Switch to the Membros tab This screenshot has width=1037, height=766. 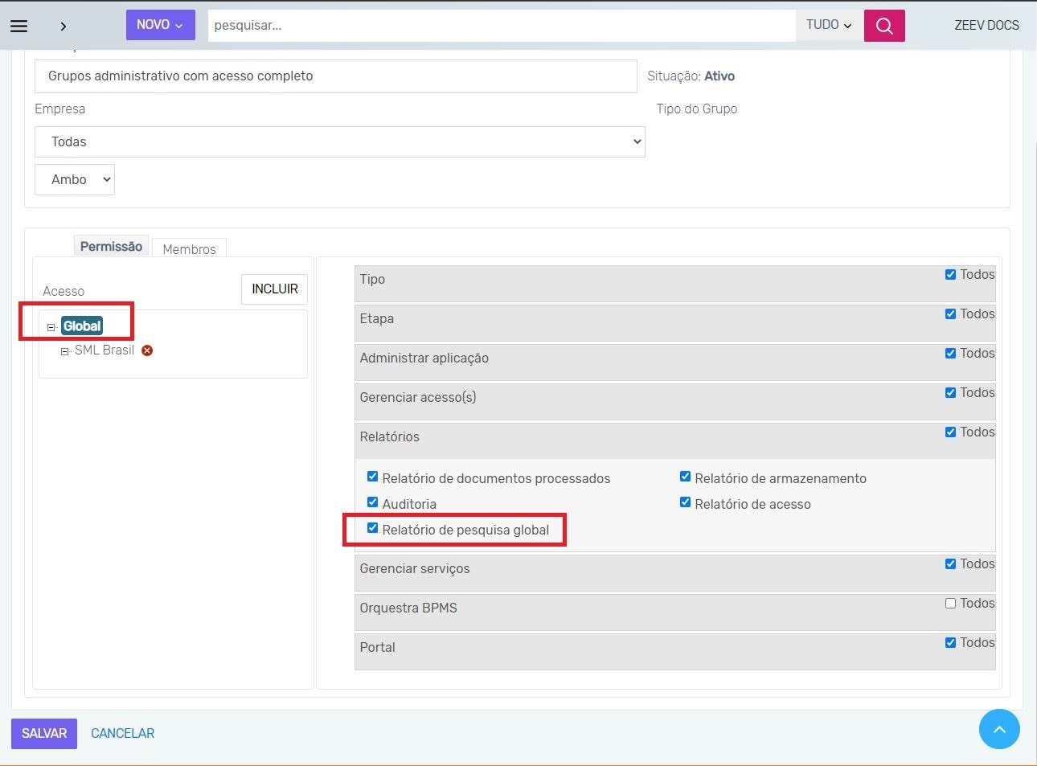tap(189, 249)
